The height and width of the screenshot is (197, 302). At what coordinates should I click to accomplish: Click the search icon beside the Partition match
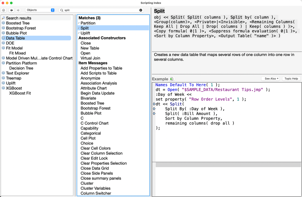click(x=79, y=23)
